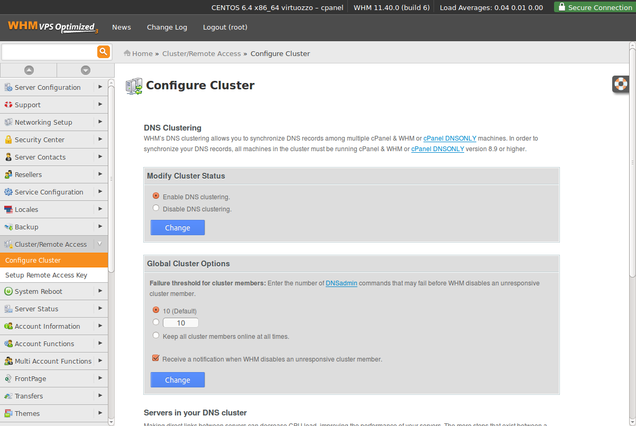Open the cPanel DNSONLY version 8.9 link
636x426 pixels.
pos(438,149)
